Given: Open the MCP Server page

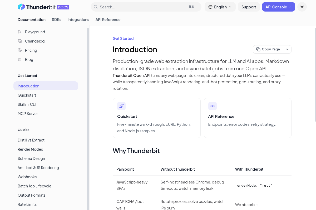Looking at the screenshot, I should tap(46, 113).
